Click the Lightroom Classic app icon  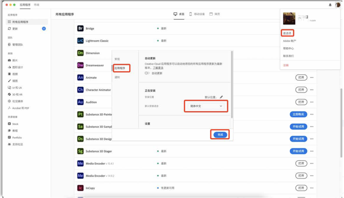click(x=80, y=41)
